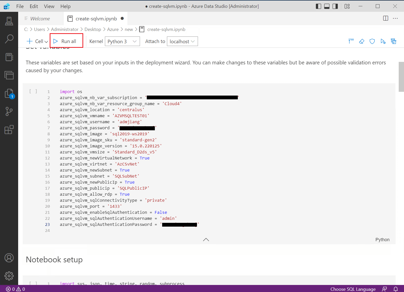Click the Run with Parameters icon
The width and height of the screenshot is (404, 292).
point(383,41)
